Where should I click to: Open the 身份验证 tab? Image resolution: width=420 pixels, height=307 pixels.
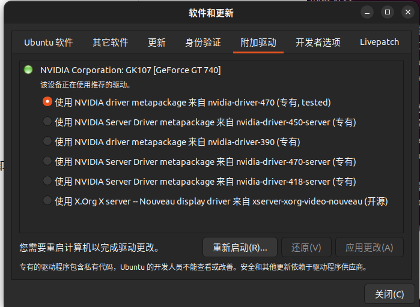click(x=203, y=42)
